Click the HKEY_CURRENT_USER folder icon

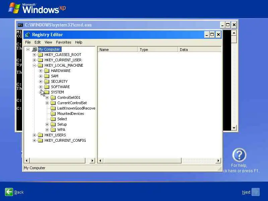40,60
